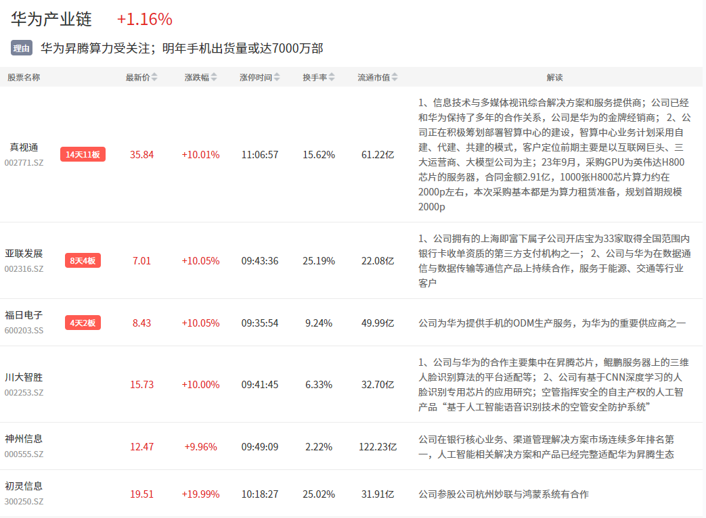The image size is (706, 518).
Task: Click the +1.16% sector change
Action: click(145, 19)
